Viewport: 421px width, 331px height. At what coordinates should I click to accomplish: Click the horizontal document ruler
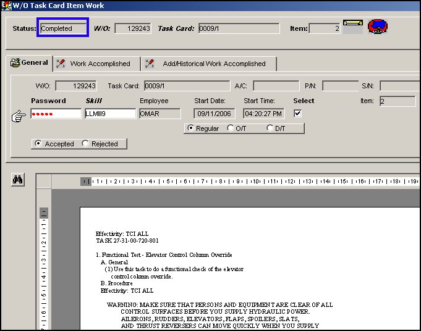click(x=250, y=182)
